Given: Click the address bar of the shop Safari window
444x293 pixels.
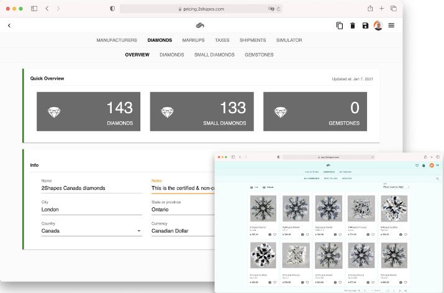Looking at the screenshot, I should 328,157.
